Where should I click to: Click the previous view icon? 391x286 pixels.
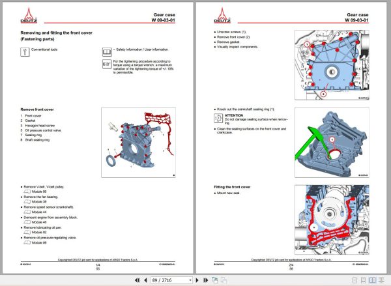214,280
